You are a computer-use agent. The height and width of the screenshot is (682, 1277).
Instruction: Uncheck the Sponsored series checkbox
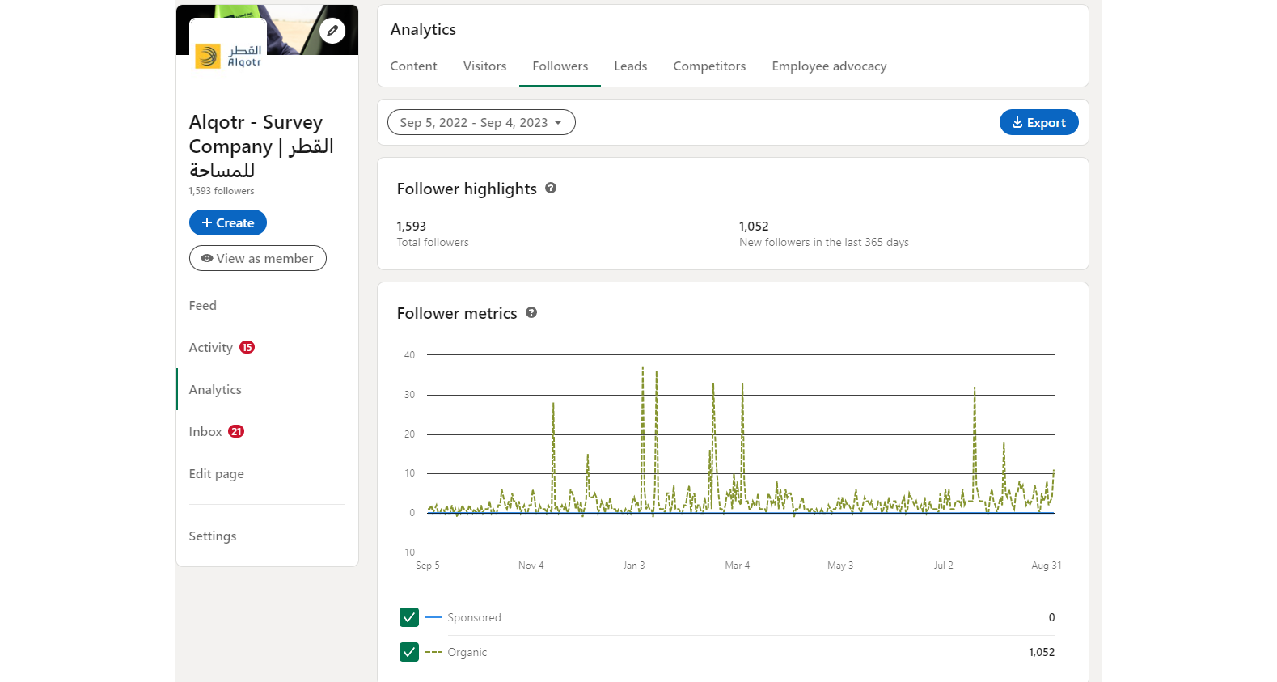[409, 617]
